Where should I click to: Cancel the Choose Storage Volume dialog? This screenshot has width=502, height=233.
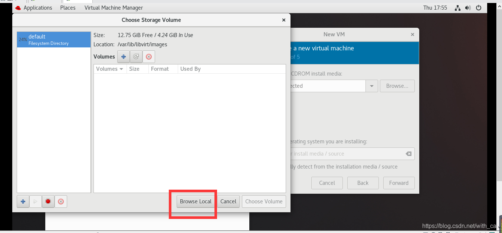228,202
